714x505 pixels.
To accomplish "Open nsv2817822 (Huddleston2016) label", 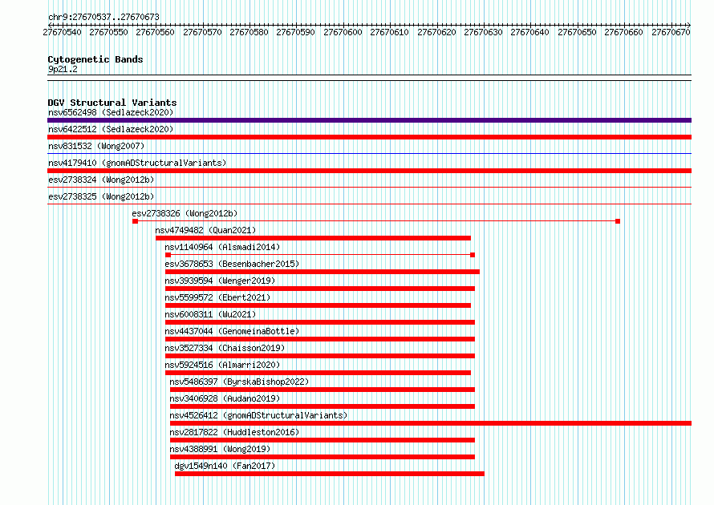I will (x=234, y=432).
